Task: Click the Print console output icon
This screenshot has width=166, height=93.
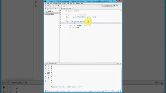Action: pyautogui.click(x=49, y=75)
